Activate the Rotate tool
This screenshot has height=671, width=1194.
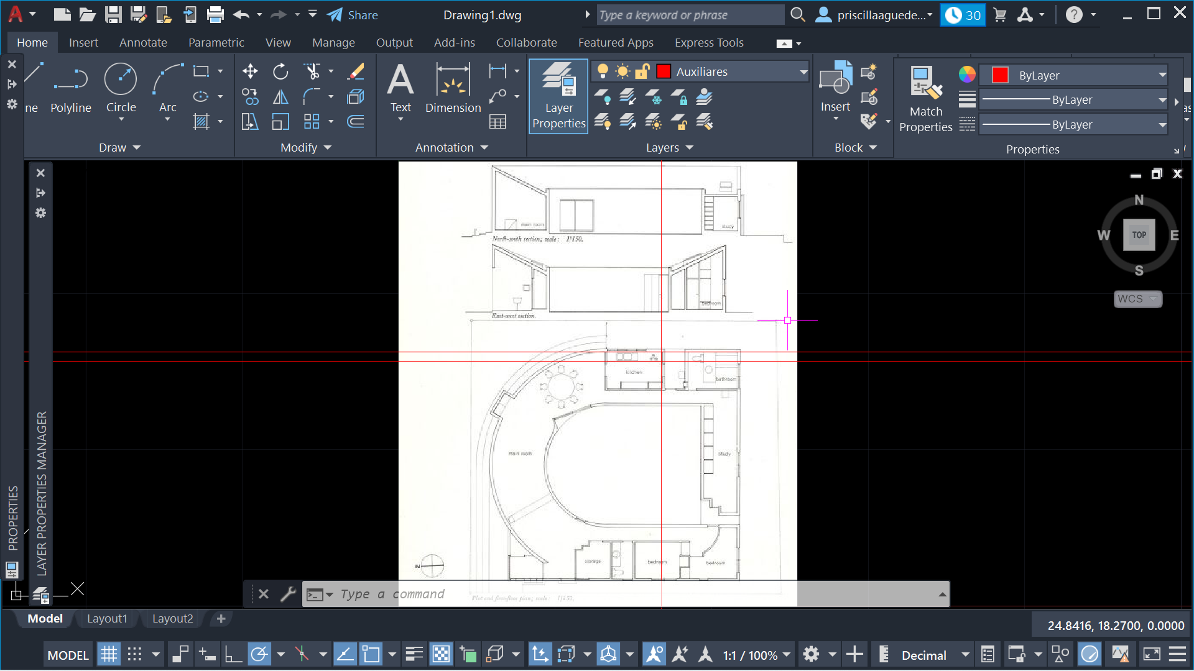click(280, 71)
